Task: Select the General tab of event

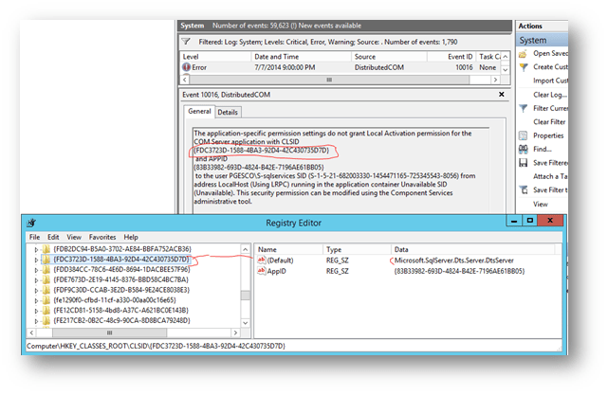Action: pyautogui.click(x=199, y=112)
